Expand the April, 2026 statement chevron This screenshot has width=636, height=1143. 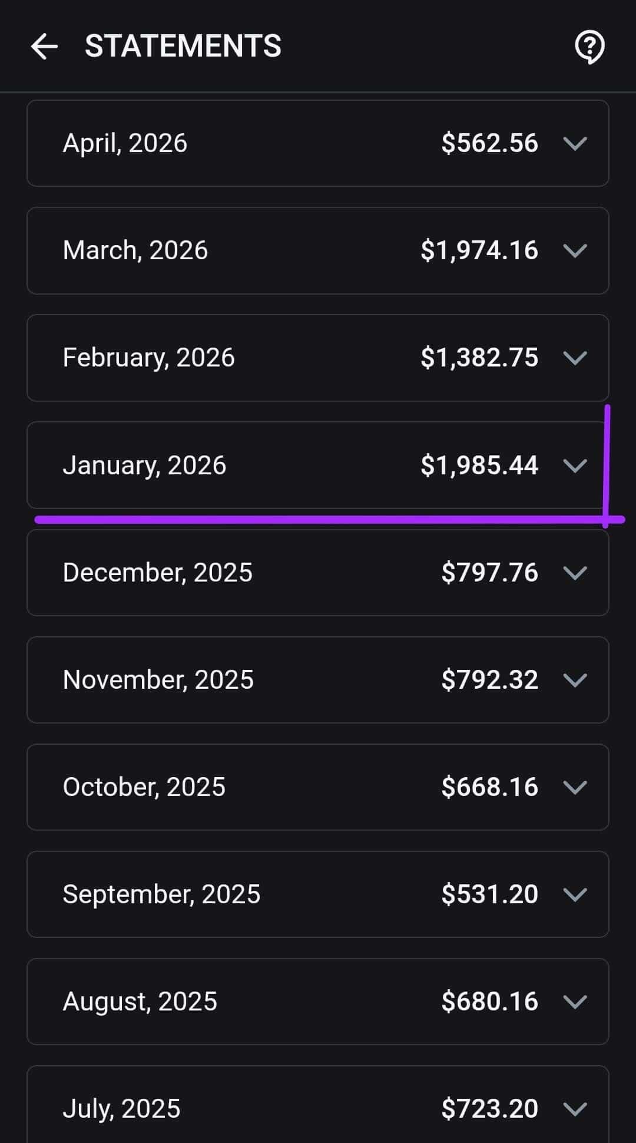coord(575,143)
